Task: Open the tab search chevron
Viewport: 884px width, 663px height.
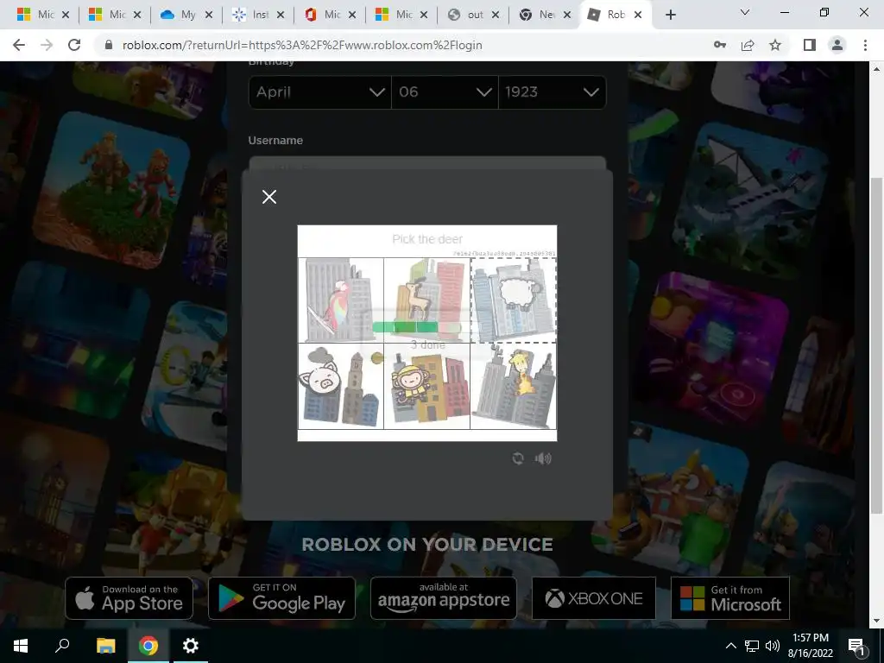Action: [x=745, y=12]
